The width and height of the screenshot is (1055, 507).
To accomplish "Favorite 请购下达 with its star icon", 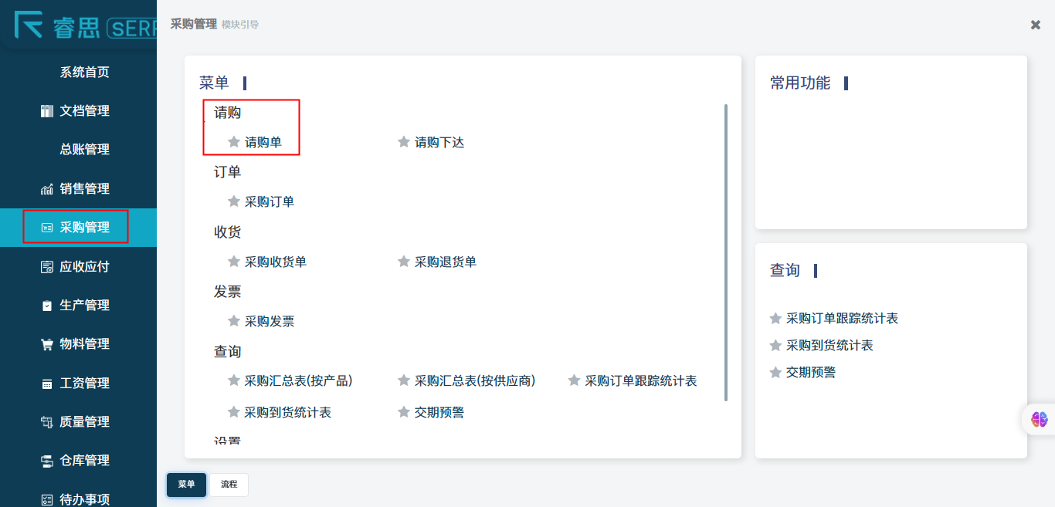I will [403, 142].
